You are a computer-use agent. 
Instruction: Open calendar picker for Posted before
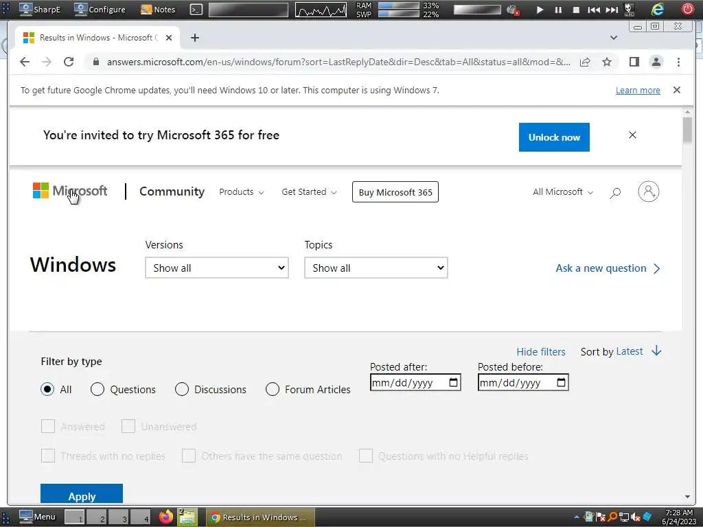pos(561,382)
